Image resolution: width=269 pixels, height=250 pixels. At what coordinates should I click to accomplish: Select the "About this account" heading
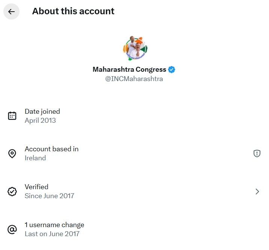click(x=73, y=11)
